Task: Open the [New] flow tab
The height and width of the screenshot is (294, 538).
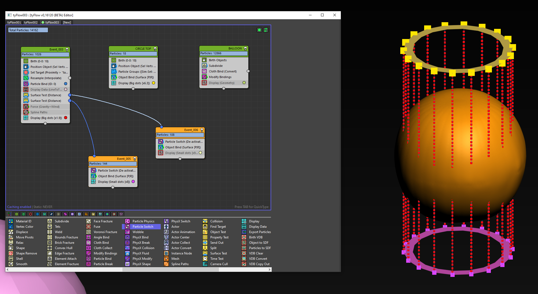Action: (x=67, y=22)
